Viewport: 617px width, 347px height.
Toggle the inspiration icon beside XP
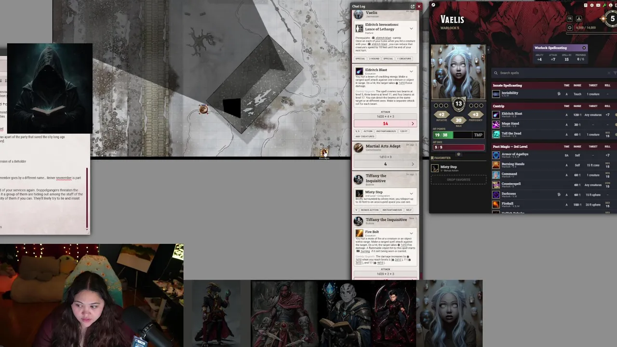click(570, 28)
